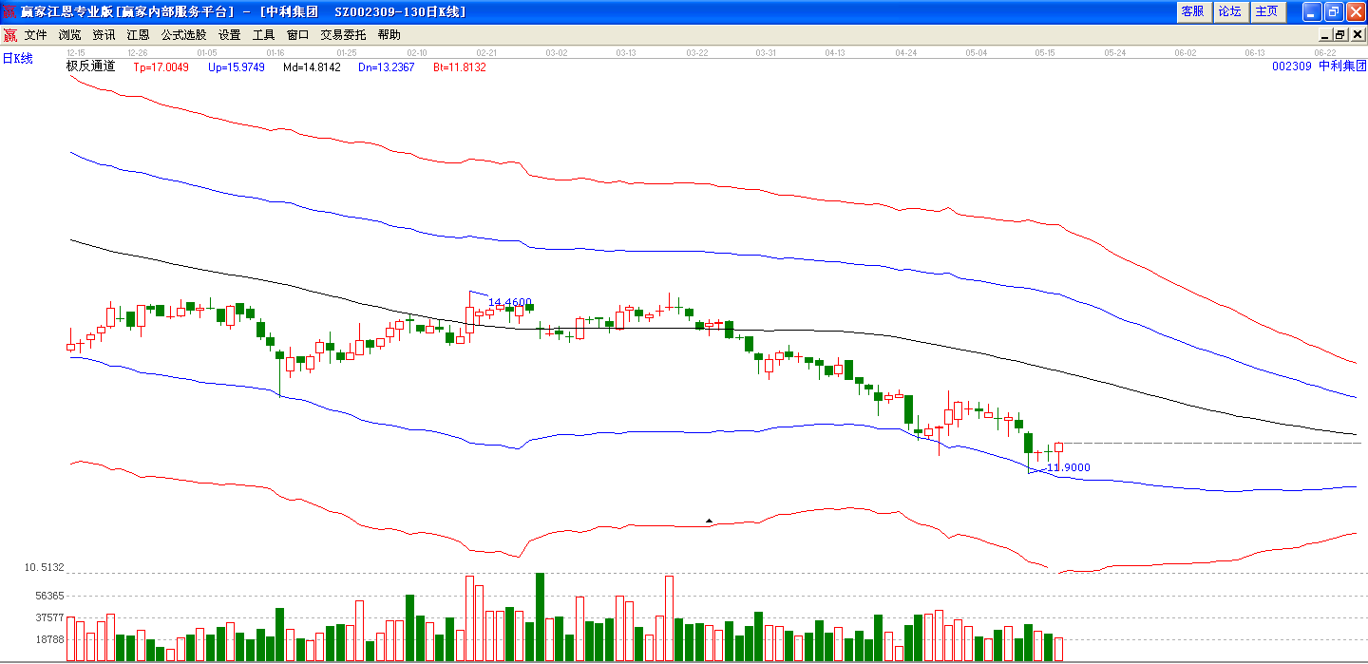
Task: Click the Tp=17.0049 value
Action: point(161,67)
